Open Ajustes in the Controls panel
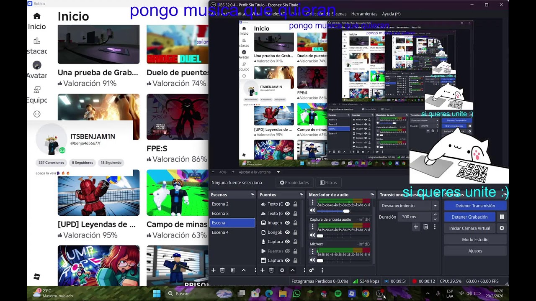The image size is (536, 301). pos(475,251)
